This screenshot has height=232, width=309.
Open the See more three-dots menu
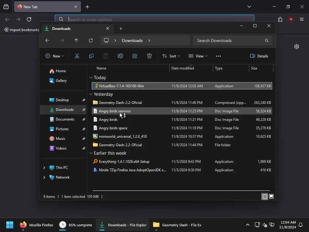pos(218,56)
